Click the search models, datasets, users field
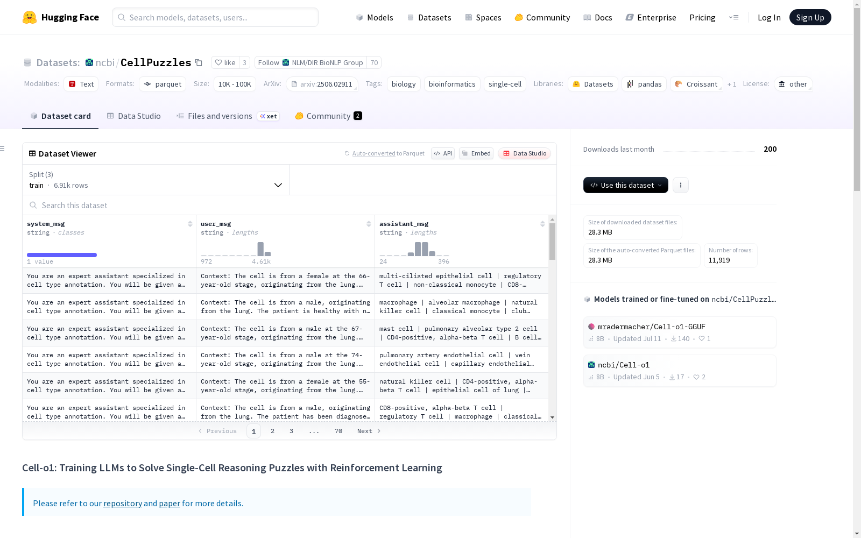 (215, 17)
